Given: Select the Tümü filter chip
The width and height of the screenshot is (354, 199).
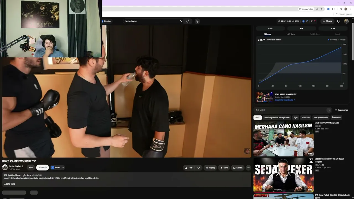Looking at the screenshot, I should [x=257, y=117].
